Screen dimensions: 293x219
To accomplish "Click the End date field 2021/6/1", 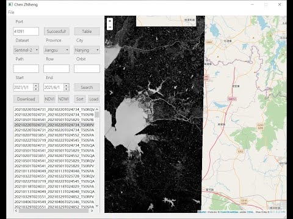I will (x=54, y=88).
